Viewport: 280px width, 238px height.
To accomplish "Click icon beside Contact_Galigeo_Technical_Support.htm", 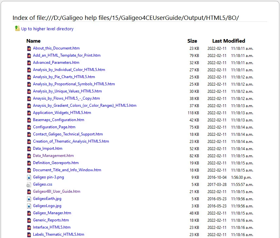I will point(29,134).
